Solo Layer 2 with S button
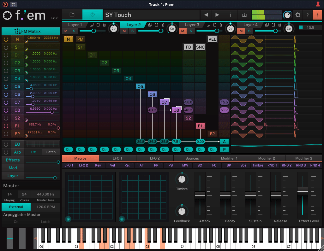This screenshot has width=324, height=251. pos(132,31)
